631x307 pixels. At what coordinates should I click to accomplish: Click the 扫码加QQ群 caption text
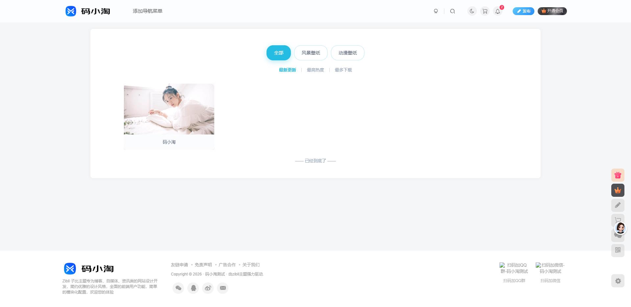click(514, 281)
